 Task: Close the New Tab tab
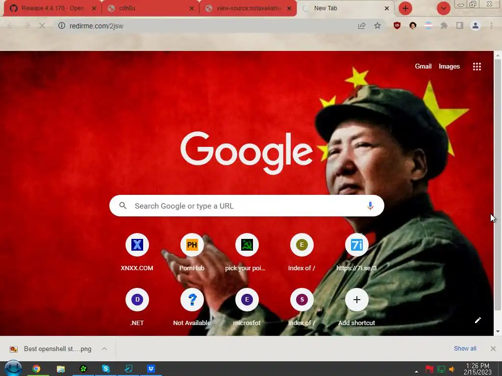point(387,8)
